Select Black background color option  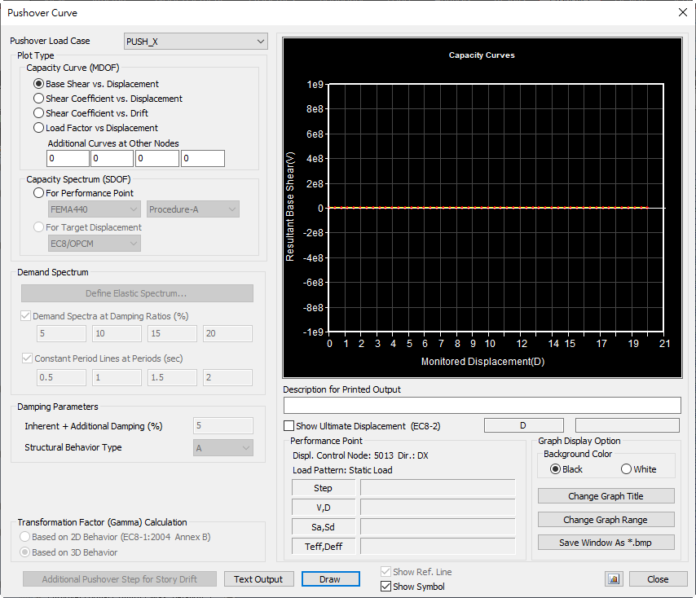556,469
